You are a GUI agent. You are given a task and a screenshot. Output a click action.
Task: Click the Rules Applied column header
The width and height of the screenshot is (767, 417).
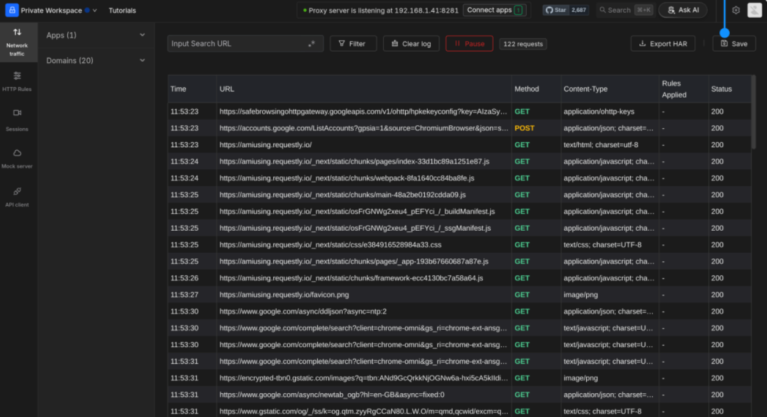pos(683,89)
